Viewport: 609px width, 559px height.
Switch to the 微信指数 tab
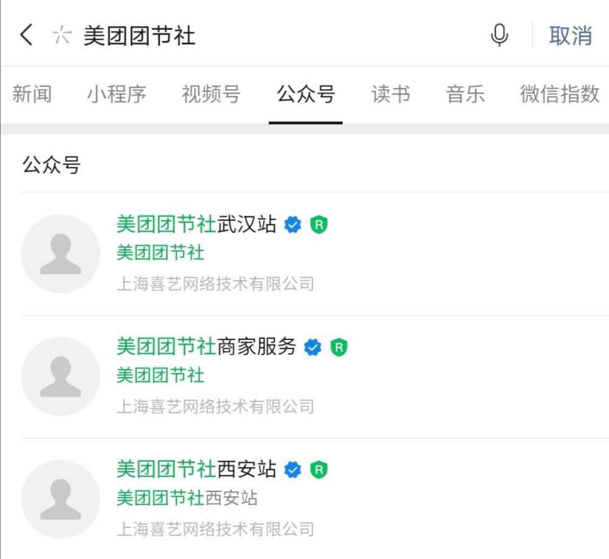pyautogui.click(x=560, y=94)
